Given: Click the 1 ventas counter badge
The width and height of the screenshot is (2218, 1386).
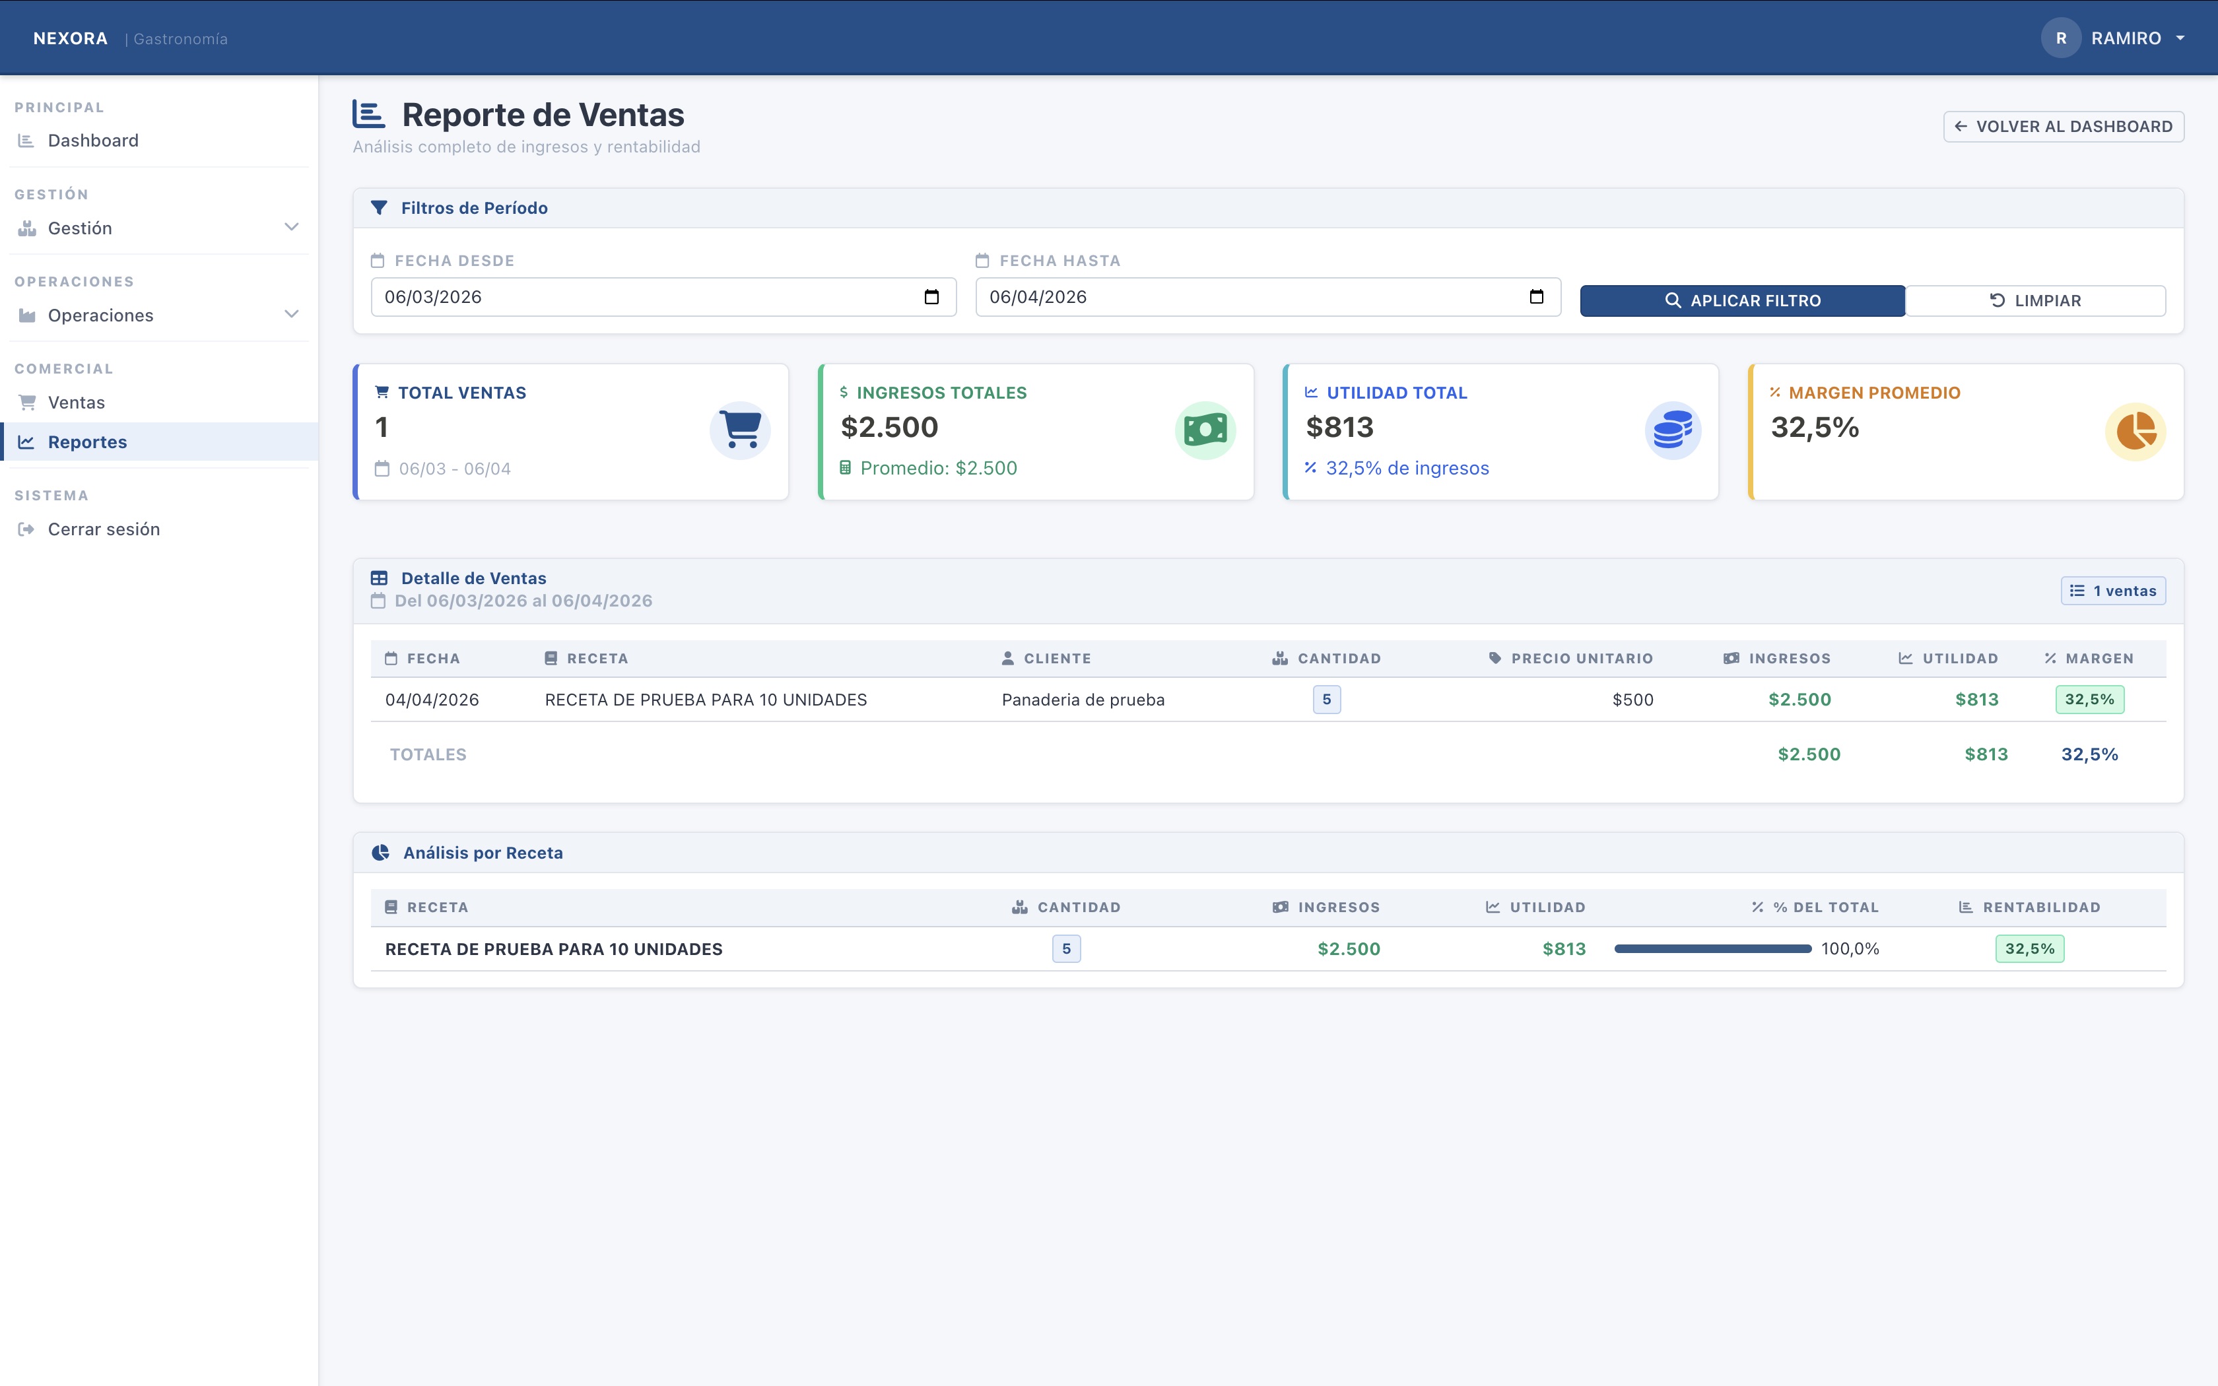Looking at the screenshot, I should (x=2114, y=590).
